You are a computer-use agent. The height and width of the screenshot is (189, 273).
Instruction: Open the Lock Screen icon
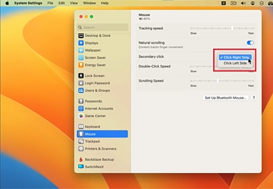tap(81, 76)
